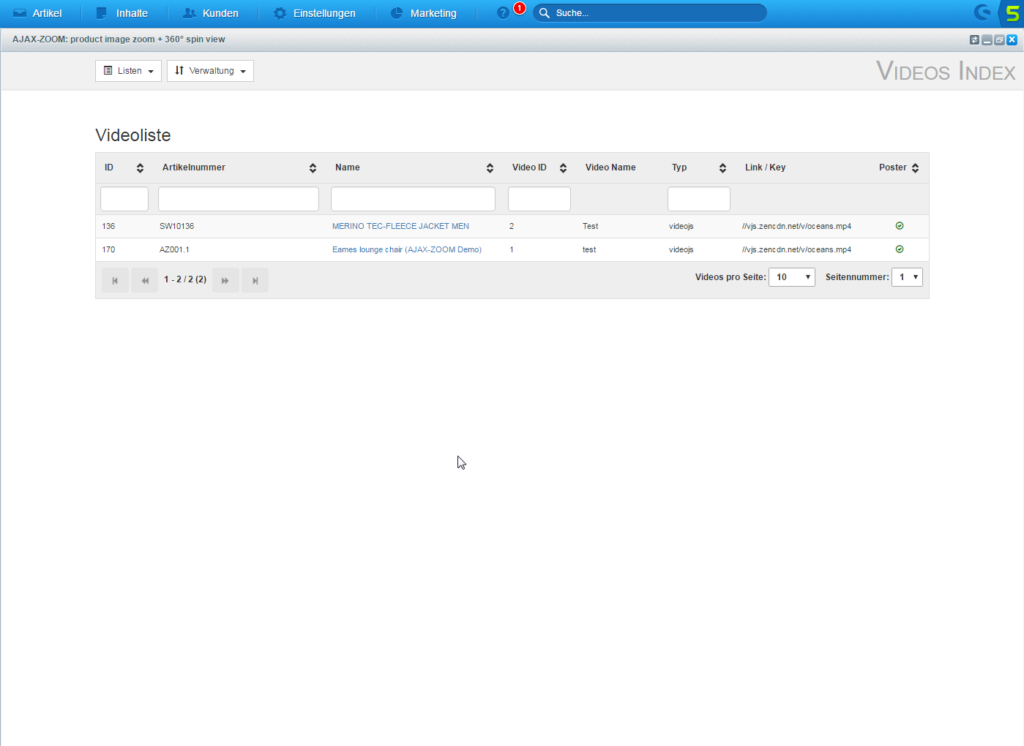
Task: Click the Suche search field
Action: [x=650, y=13]
